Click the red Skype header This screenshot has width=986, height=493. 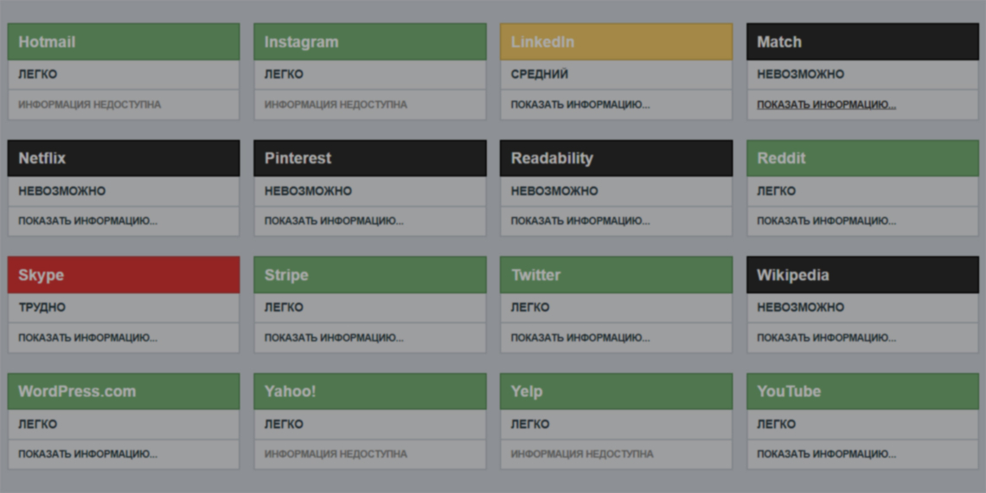pos(124,275)
